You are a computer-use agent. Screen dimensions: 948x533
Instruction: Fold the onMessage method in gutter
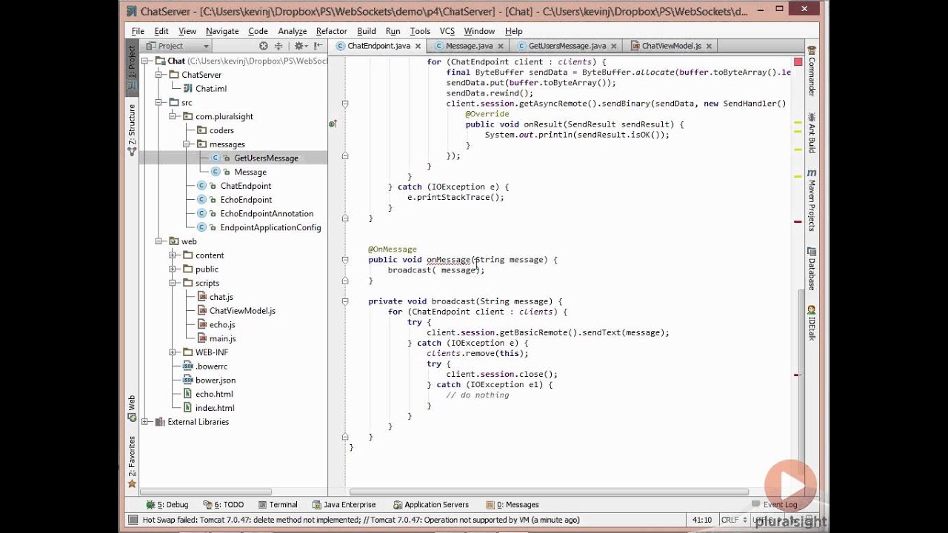[345, 260]
